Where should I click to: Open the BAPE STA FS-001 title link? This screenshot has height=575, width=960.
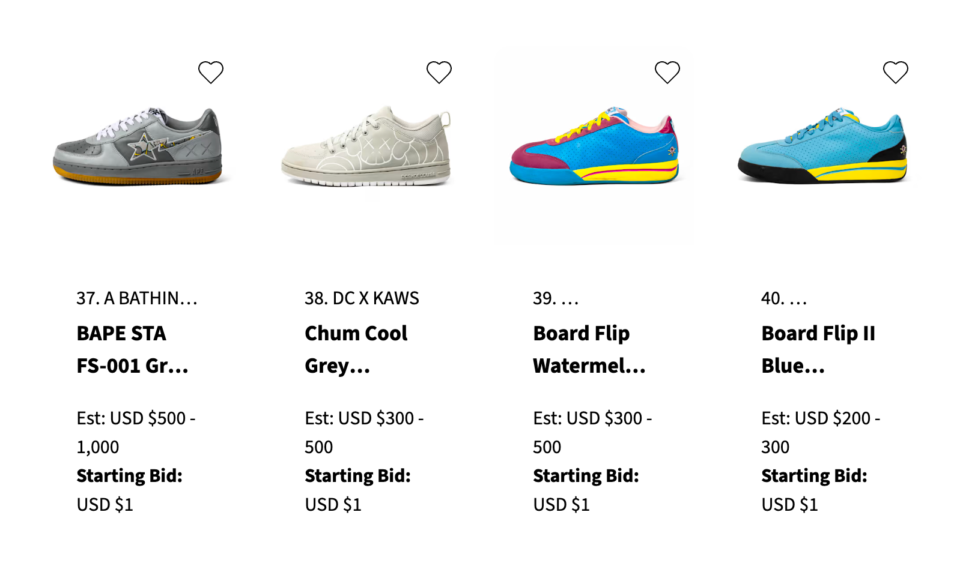132,349
